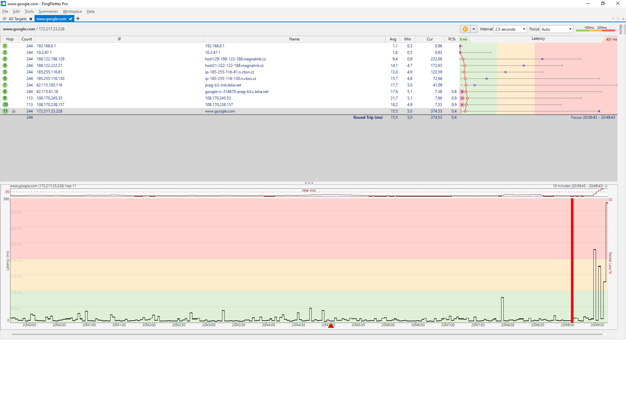Click the plus icon to add a new target tab
626x411 pixels.
pos(78,19)
